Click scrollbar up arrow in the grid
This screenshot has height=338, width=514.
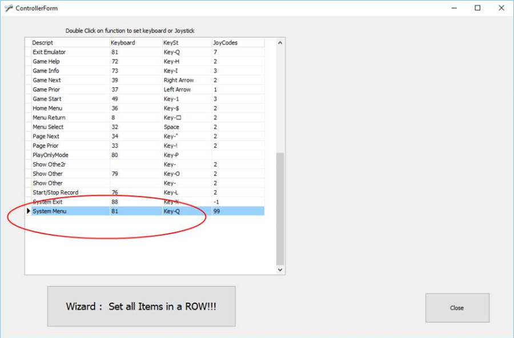(280, 43)
